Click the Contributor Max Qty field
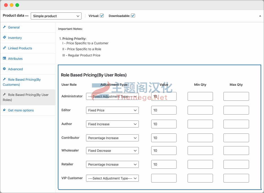The width and height of the screenshot is (264, 193). pos(236,138)
